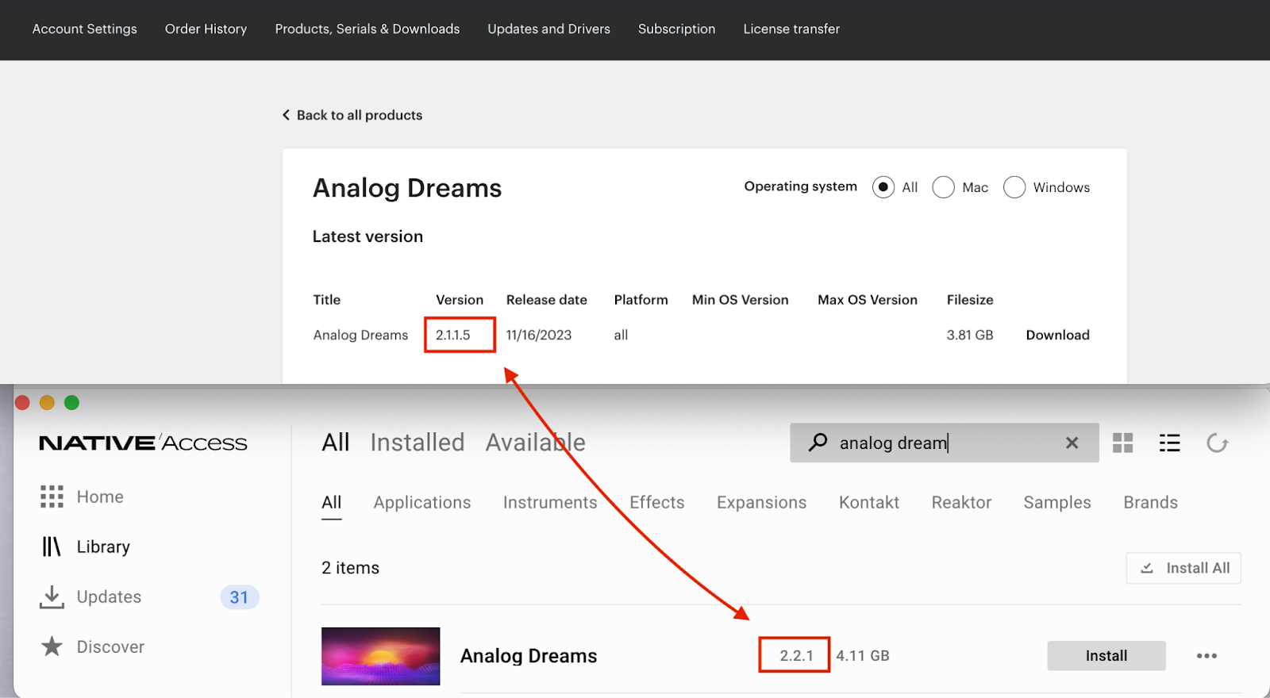
Task: Filter by Reaktor category
Action: (x=961, y=503)
